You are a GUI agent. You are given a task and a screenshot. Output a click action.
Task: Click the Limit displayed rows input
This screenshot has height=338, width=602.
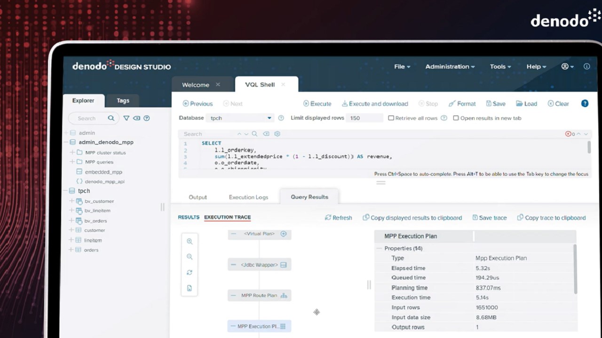tap(364, 118)
